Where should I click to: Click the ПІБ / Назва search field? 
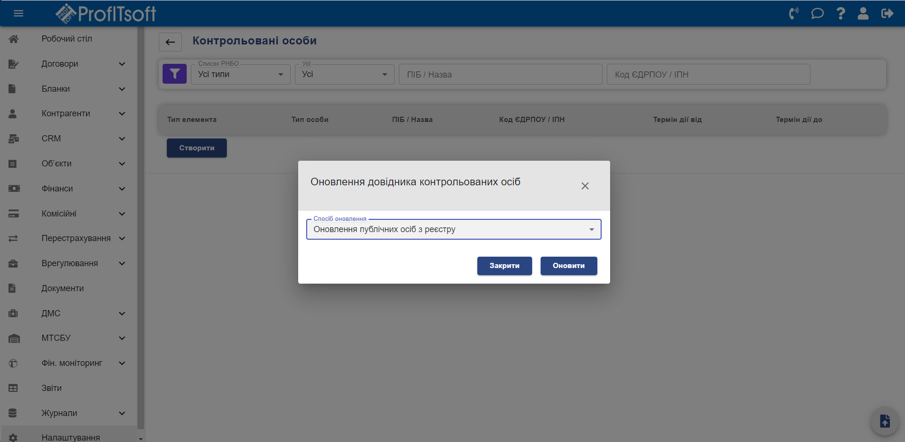500,75
